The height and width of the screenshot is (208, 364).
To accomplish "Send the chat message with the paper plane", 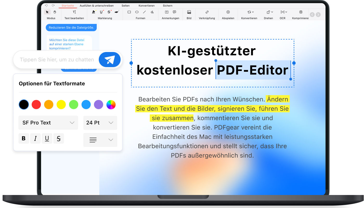I will point(109,60).
